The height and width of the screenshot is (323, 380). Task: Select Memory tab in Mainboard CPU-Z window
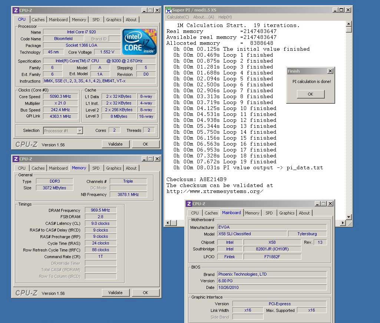click(x=252, y=213)
